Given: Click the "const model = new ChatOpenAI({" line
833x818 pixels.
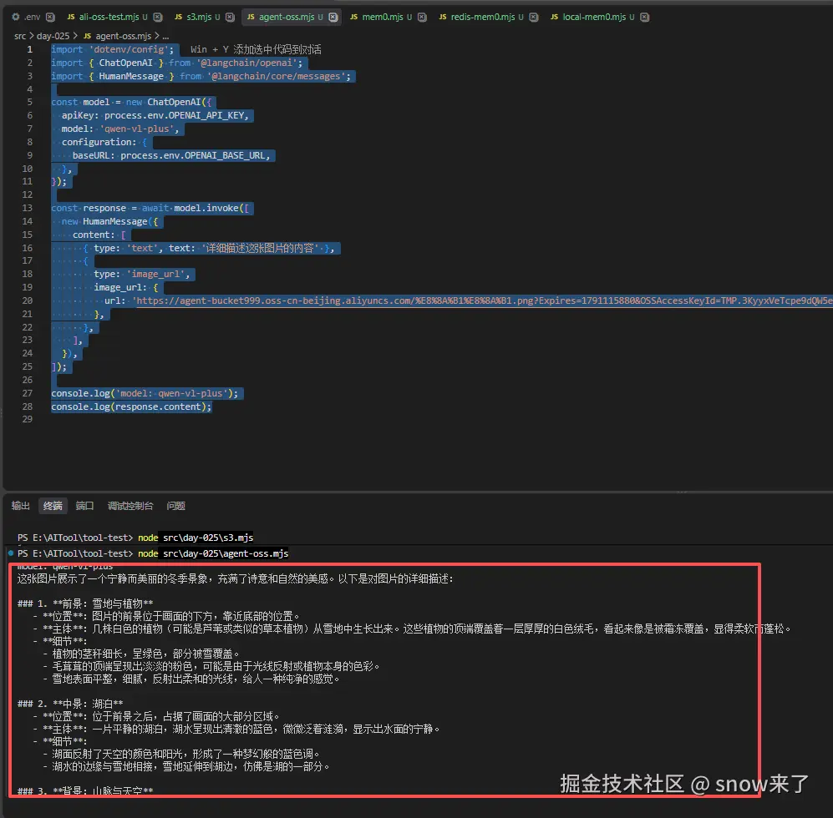Looking at the screenshot, I should coord(131,102).
